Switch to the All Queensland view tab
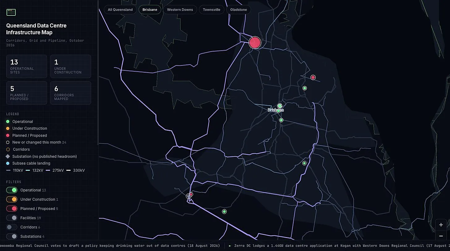450x251 pixels. (120, 10)
